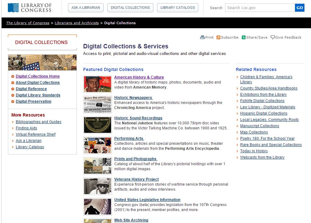This screenshot has height=223, width=311.
Task: Open the American History & Culture thumbnail
Action: [98, 84]
